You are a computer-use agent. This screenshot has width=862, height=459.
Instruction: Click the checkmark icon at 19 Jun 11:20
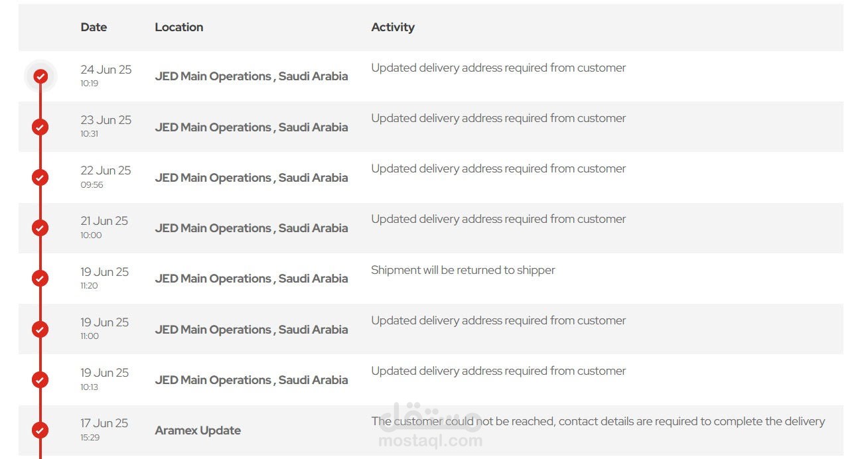tap(40, 279)
